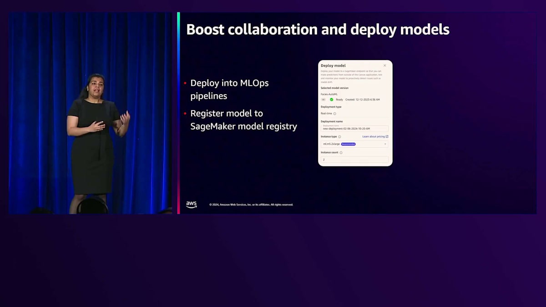546x307 pixels.
Task: Click the Recommended badge in instance dropdown
Action: click(348, 144)
